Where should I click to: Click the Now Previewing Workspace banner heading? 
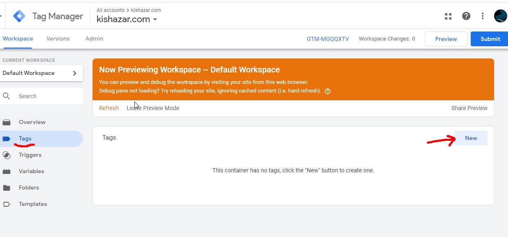[x=189, y=70]
